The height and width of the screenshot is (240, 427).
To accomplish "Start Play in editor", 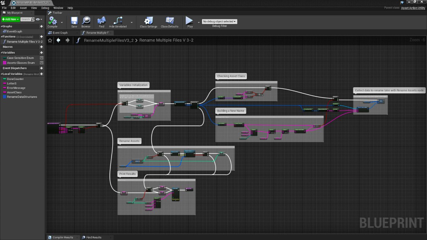I will tap(190, 21).
